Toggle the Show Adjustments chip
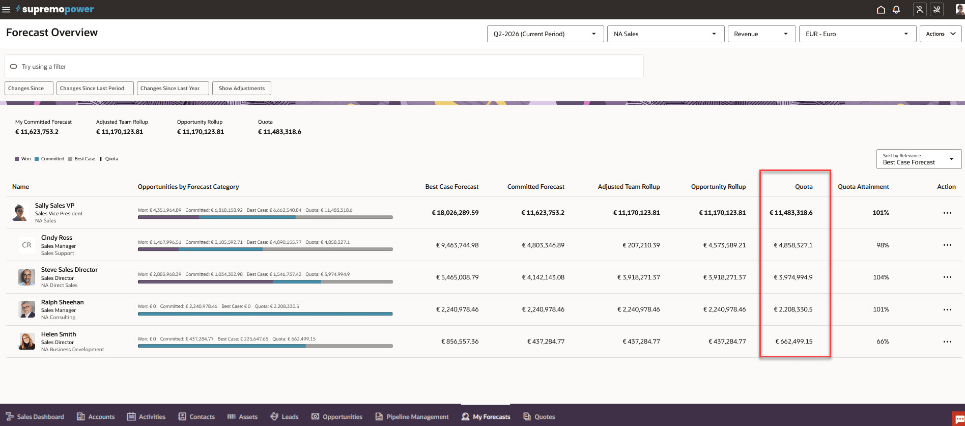965x426 pixels. 242,89
